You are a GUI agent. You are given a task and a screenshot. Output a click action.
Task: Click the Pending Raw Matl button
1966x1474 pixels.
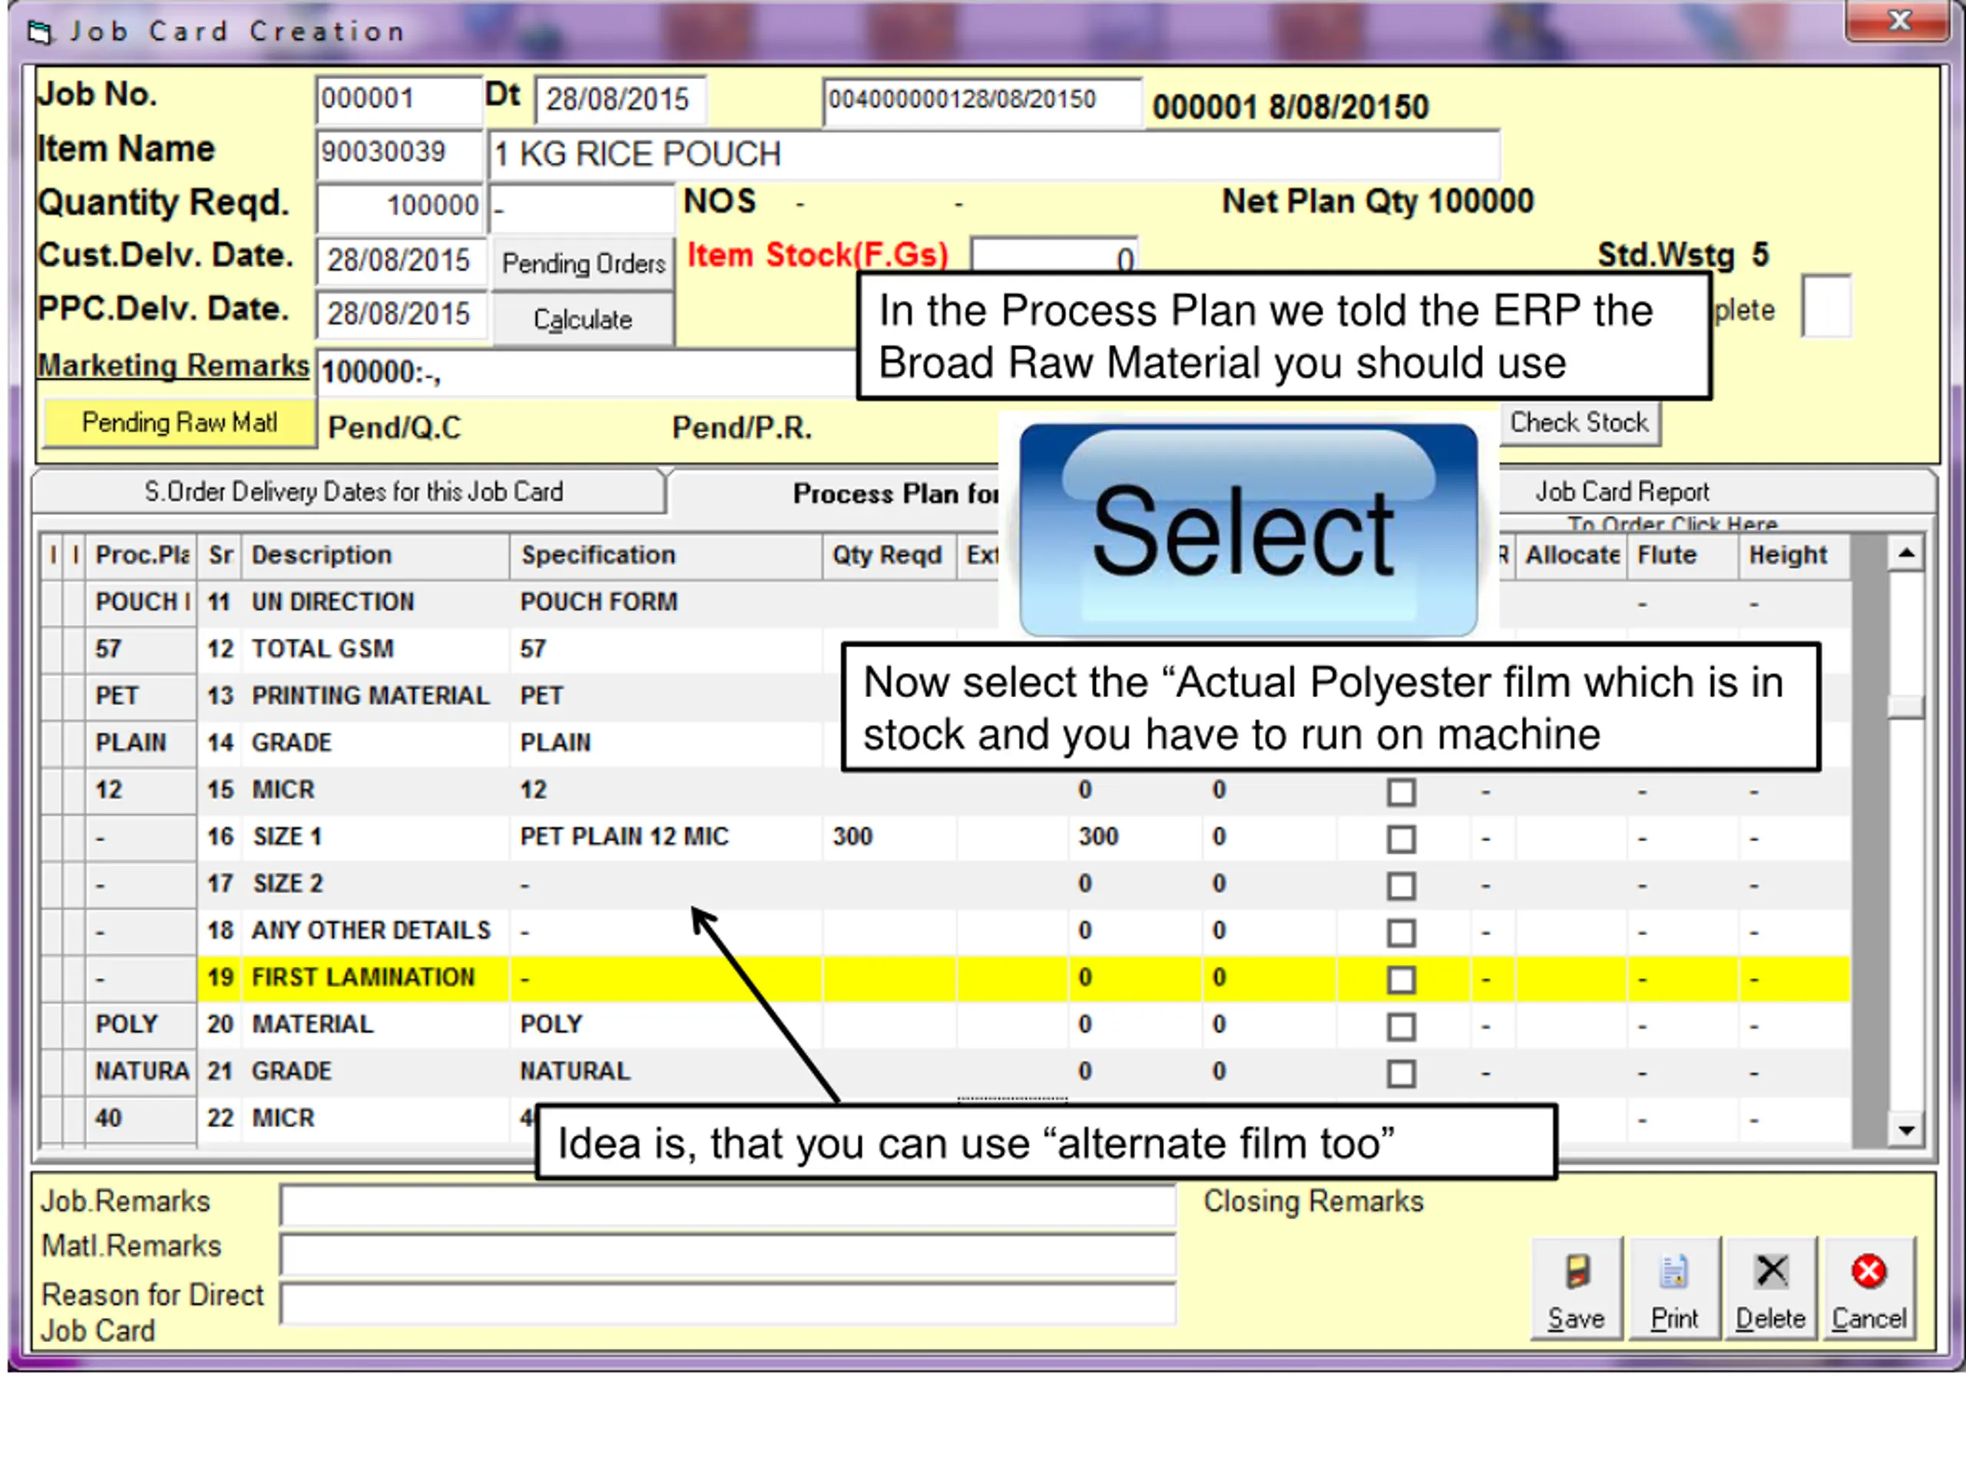(x=180, y=423)
